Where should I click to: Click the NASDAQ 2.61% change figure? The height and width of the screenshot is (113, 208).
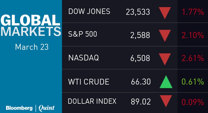coord(193,59)
